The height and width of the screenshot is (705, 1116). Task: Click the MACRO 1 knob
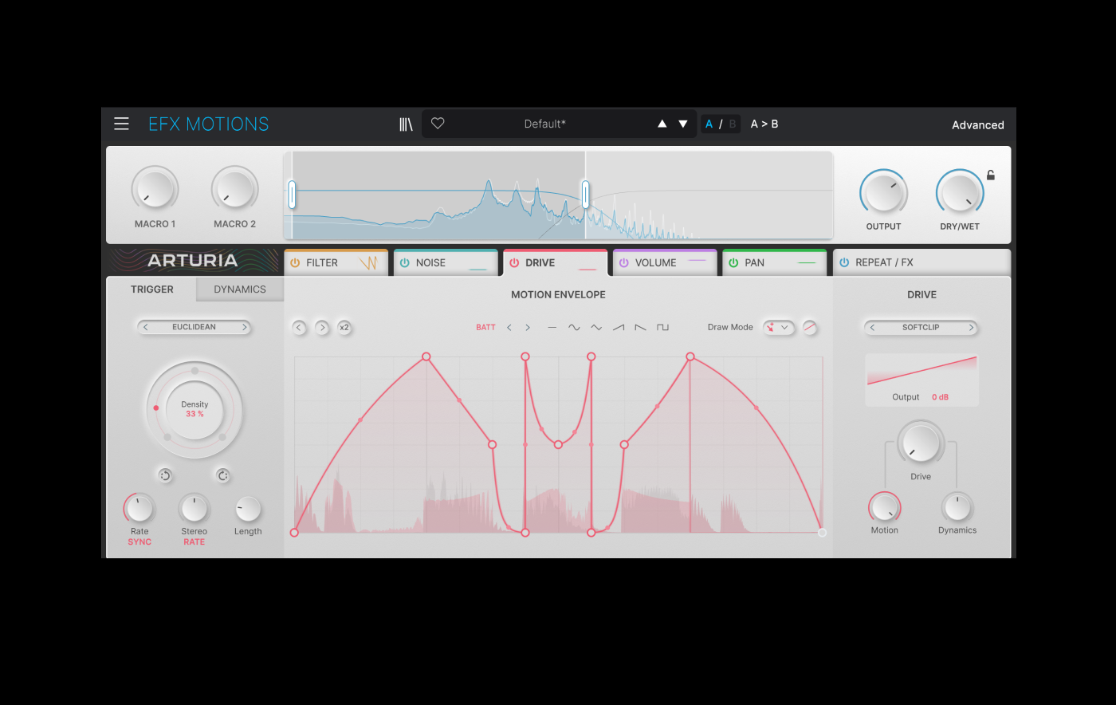(x=155, y=190)
